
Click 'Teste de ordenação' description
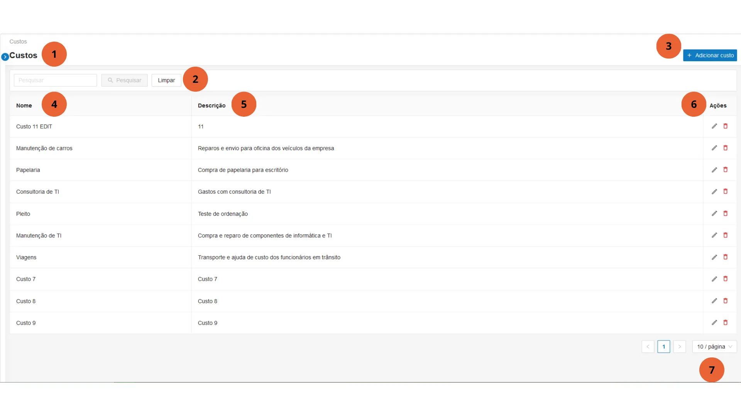pos(223,214)
